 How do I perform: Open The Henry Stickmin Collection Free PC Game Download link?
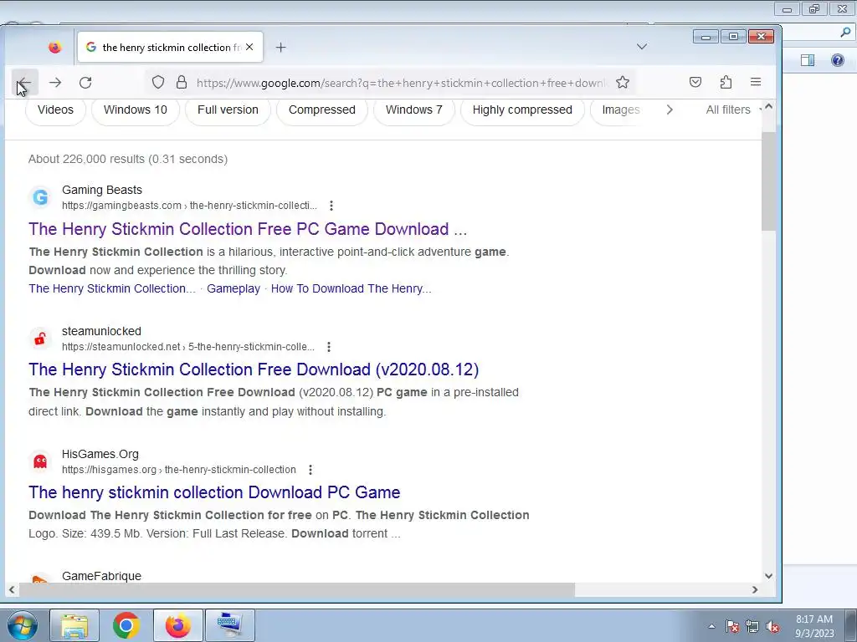(x=248, y=229)
